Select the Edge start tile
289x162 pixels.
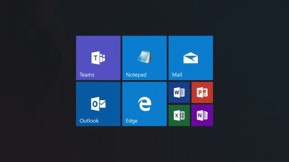[x=144, y=104]
